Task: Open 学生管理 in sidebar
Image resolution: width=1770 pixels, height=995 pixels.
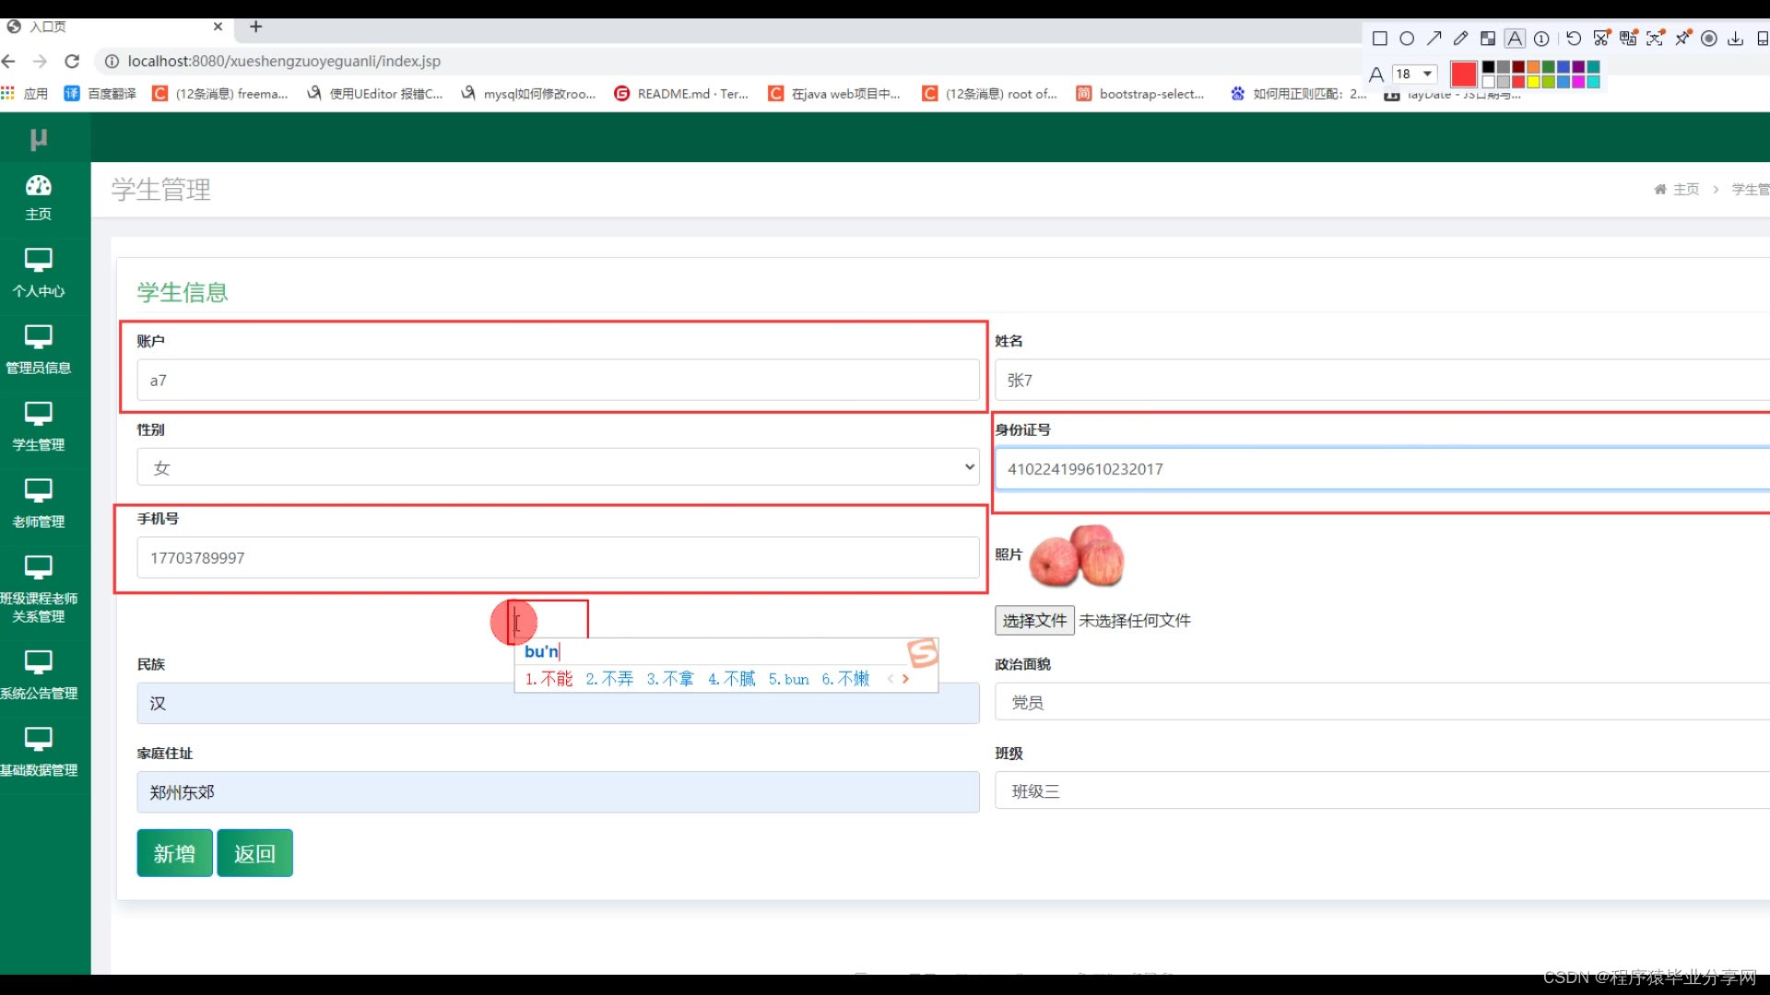Action: point(38,427)
